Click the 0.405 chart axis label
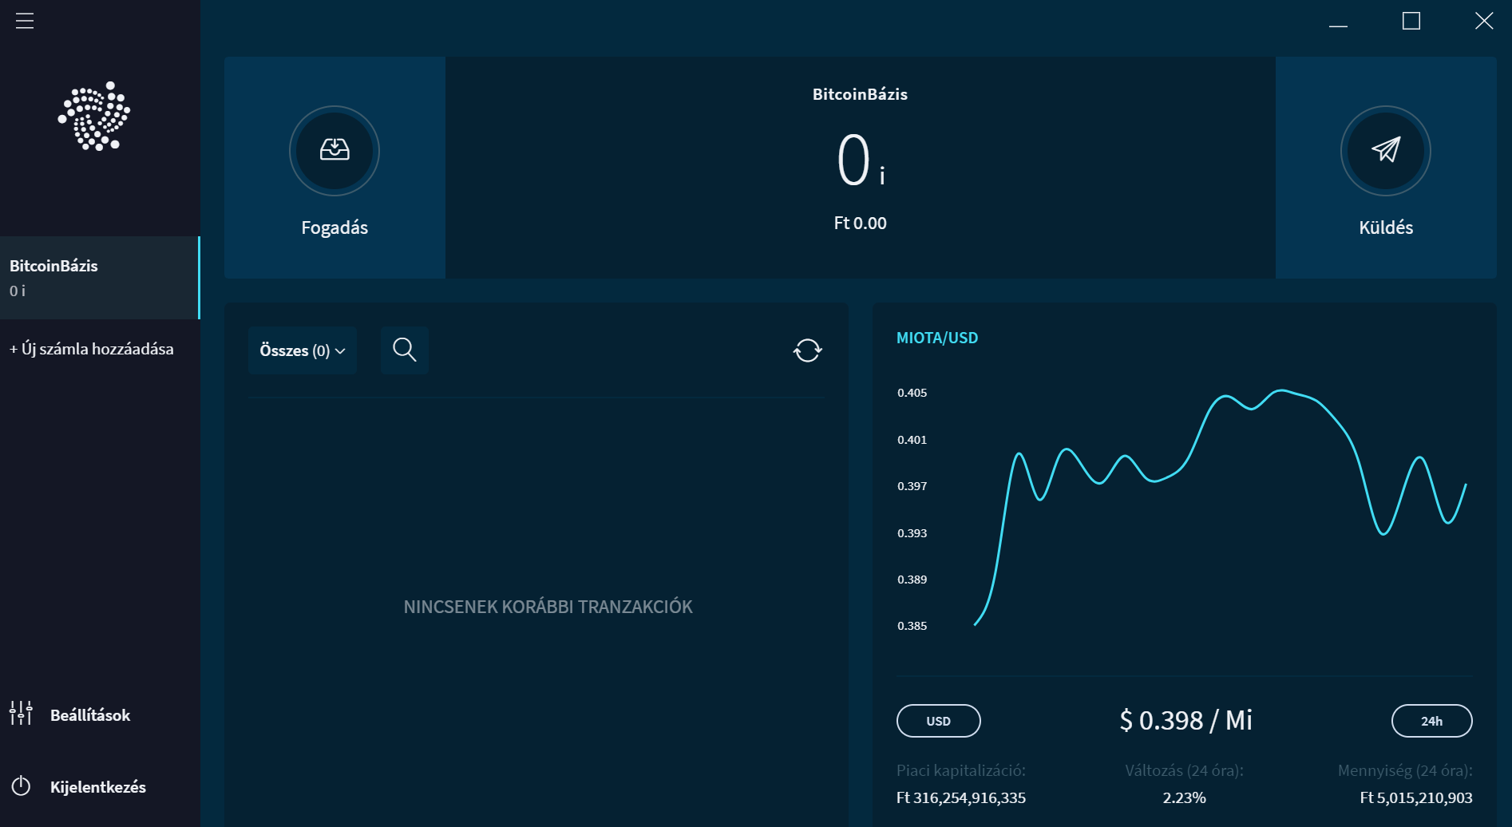This screenshot has width=1512, height=827. click(912, 393)
